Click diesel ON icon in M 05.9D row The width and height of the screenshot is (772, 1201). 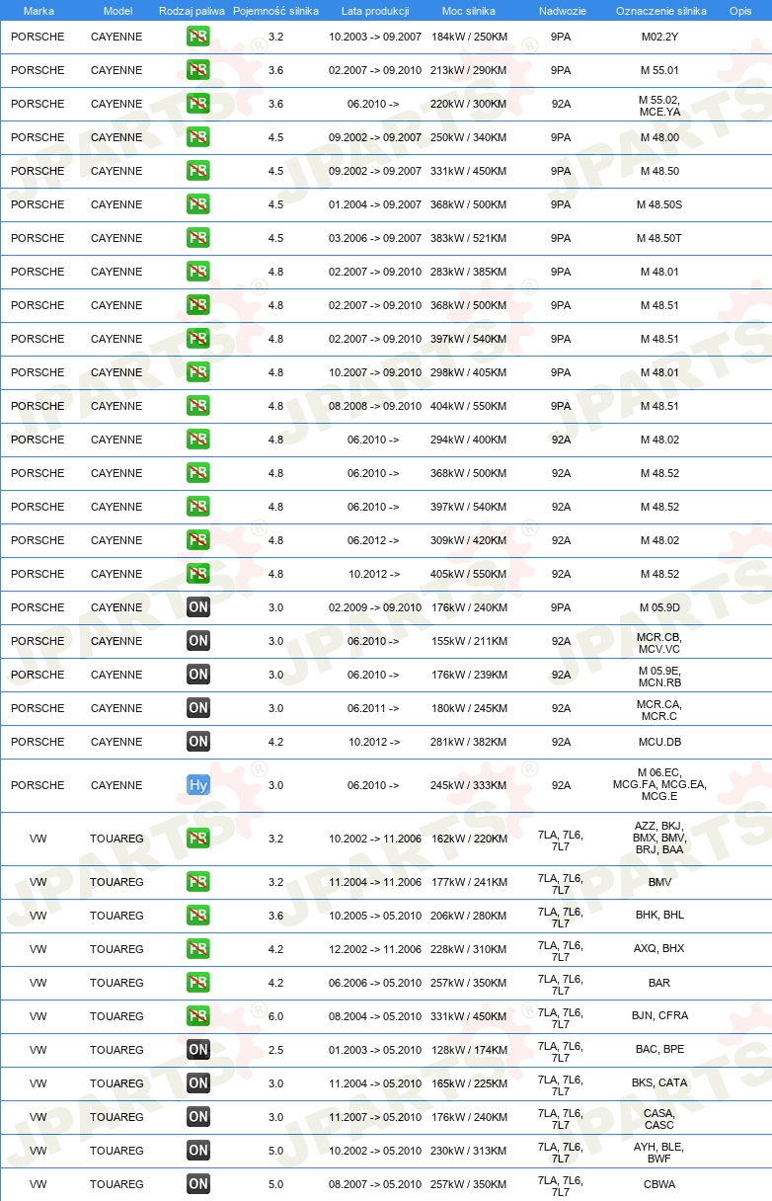click(x=198, y=607)
